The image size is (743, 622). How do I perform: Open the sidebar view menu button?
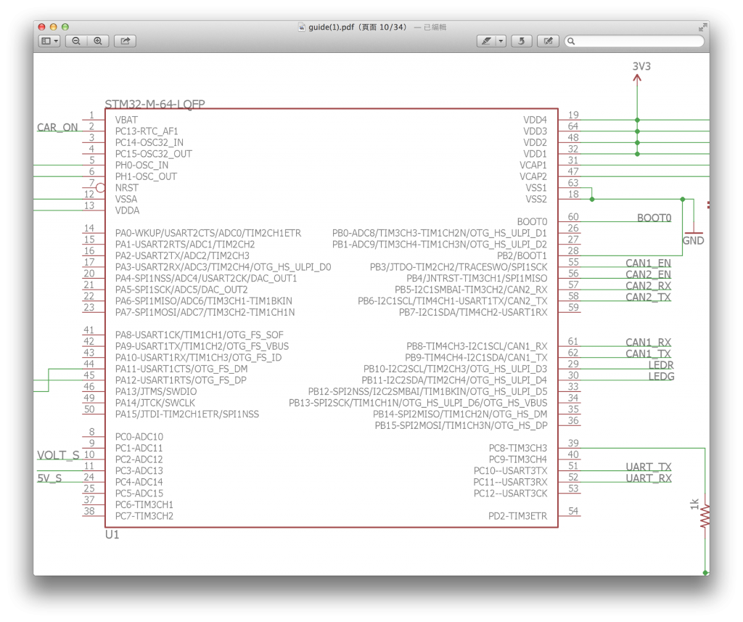pyautogui.click(x=49, y=41)
